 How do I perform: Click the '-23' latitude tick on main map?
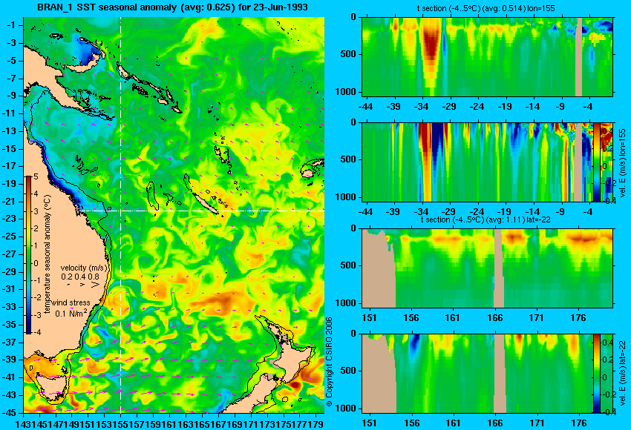10,219
